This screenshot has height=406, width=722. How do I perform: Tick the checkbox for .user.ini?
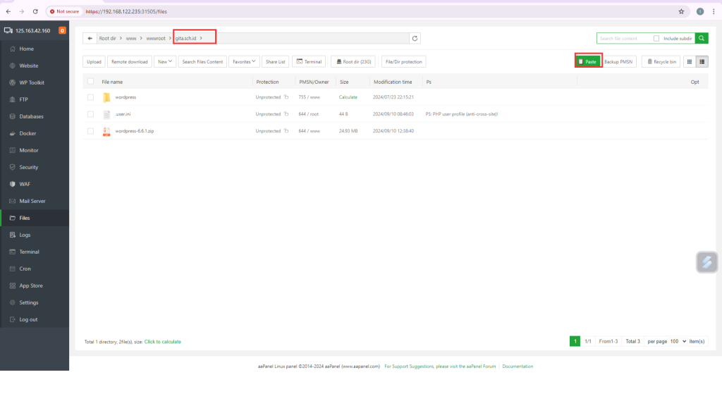(90, 114)
